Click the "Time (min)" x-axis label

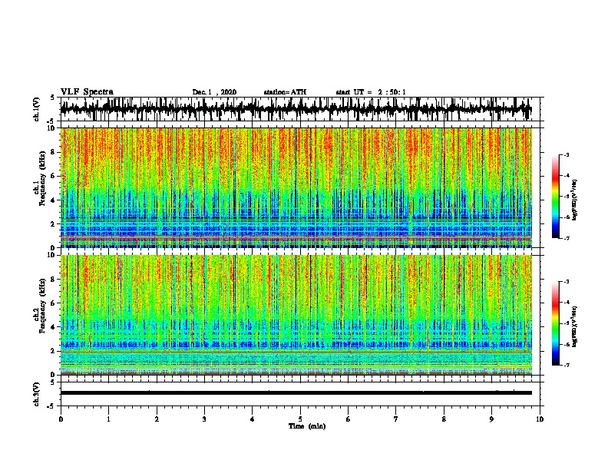(x=307, y=426)
